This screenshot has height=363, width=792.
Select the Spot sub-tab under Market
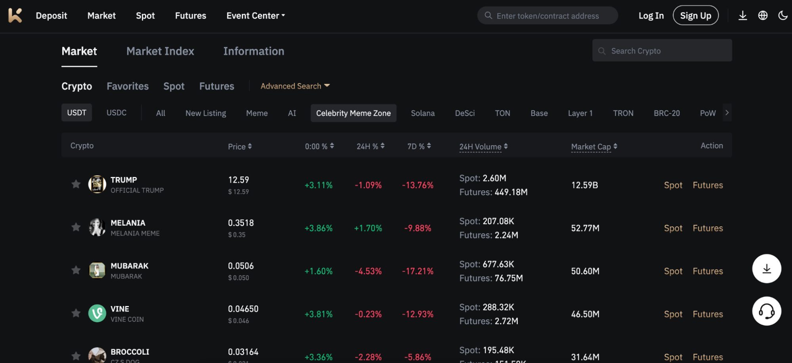[x=174, y=86]
